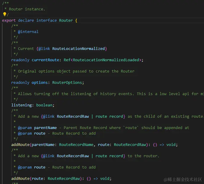The width and height of the screenshot is (204, 184).
Task: Click 'RouteRecordRaw' link in 'to the router' comment
Action: 73,156
